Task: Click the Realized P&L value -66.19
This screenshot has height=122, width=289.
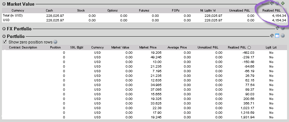Action: (249, 71)
